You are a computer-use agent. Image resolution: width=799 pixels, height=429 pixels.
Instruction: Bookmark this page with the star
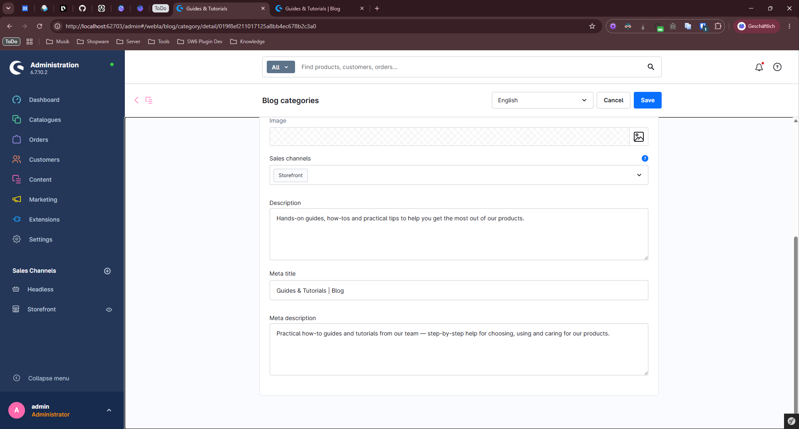[x=592, y=26]
